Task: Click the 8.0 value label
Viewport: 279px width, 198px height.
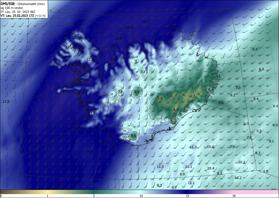Action: 275,125
